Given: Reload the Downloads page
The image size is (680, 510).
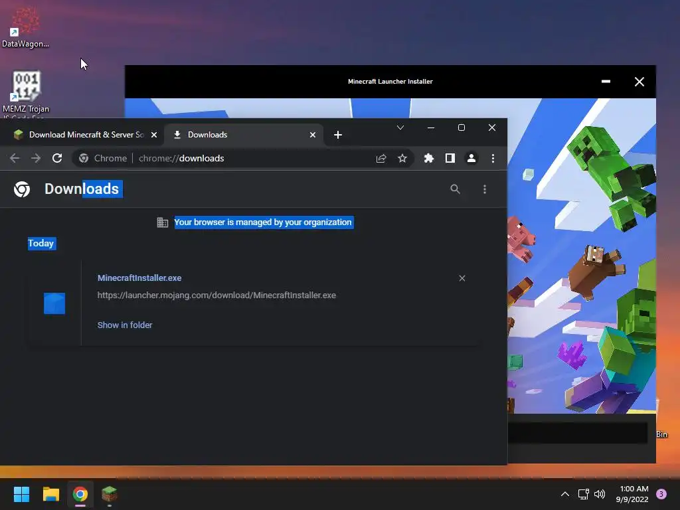Looking at the screenshot, I should pos(57,158).
